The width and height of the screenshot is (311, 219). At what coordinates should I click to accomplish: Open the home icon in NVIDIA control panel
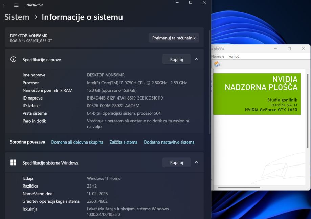click(x=217, y=64)
